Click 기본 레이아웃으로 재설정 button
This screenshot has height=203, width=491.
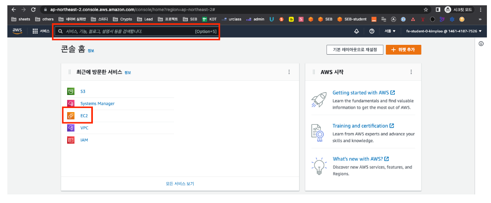(355, 50)
